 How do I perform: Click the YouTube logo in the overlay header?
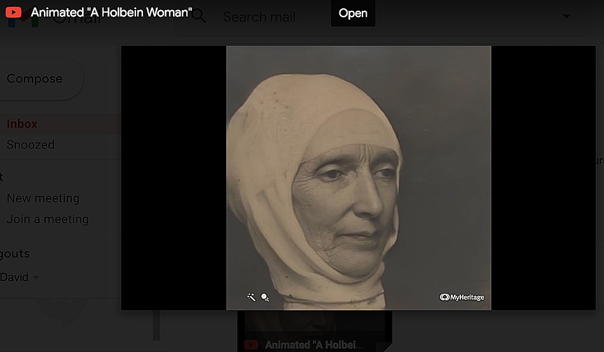pos(14,13)
